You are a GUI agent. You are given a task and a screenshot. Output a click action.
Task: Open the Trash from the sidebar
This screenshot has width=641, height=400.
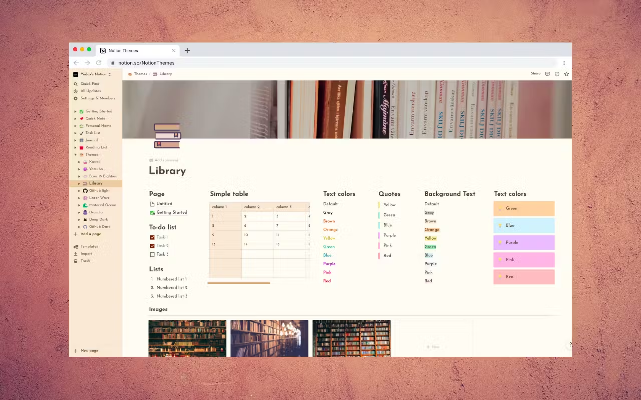(x=85, y=260)
